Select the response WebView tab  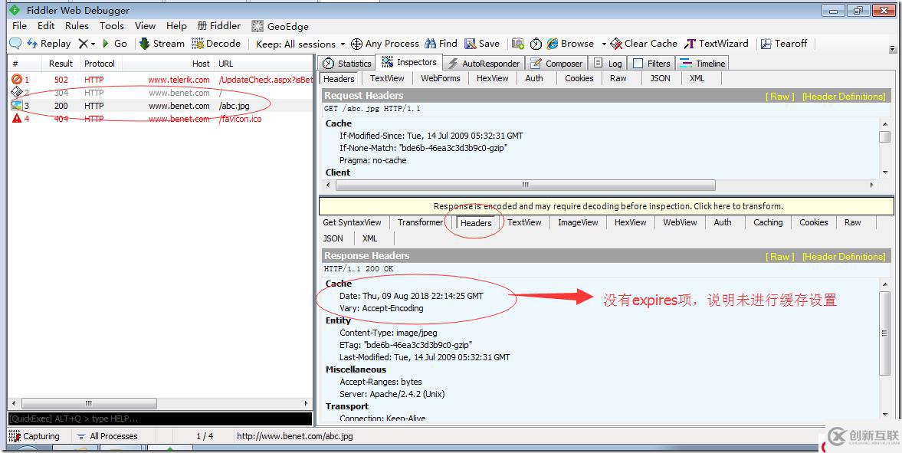pos(680,222)
